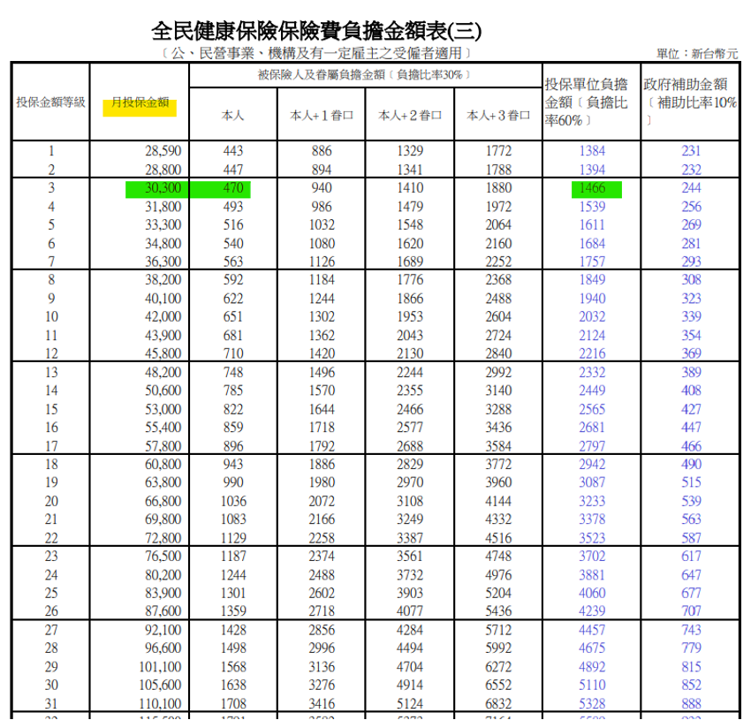This screenshot has height=720, width=751.
Task: Click the 92,100 monthly insured amount cell
Action: pyautogui.click(x=163, y=630)
